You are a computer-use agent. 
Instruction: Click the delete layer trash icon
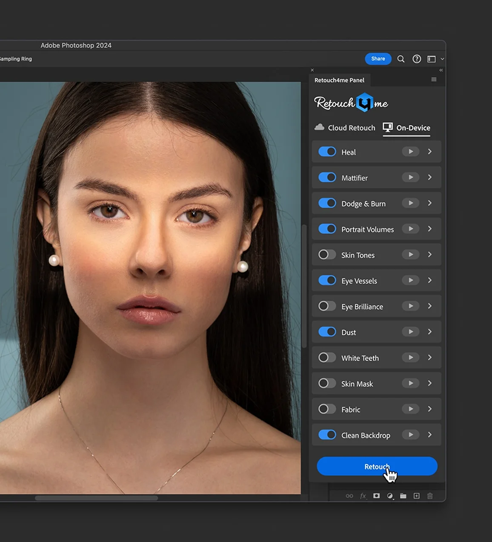430,496
